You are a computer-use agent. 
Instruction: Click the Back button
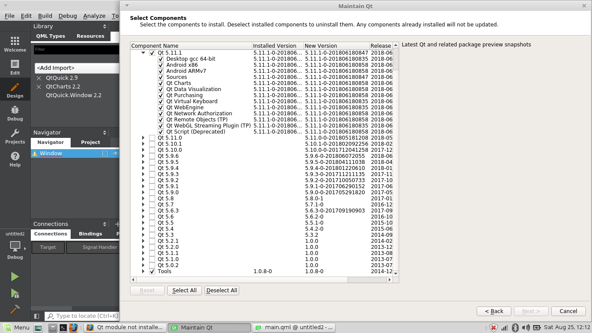tap(494, 311)
